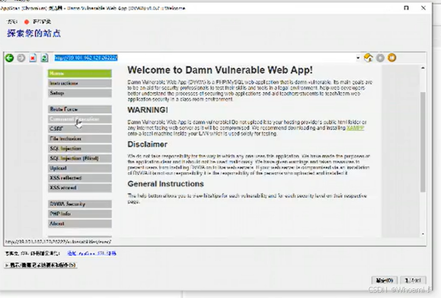Click the "WARNING!" heading

[x=148, y=110]
